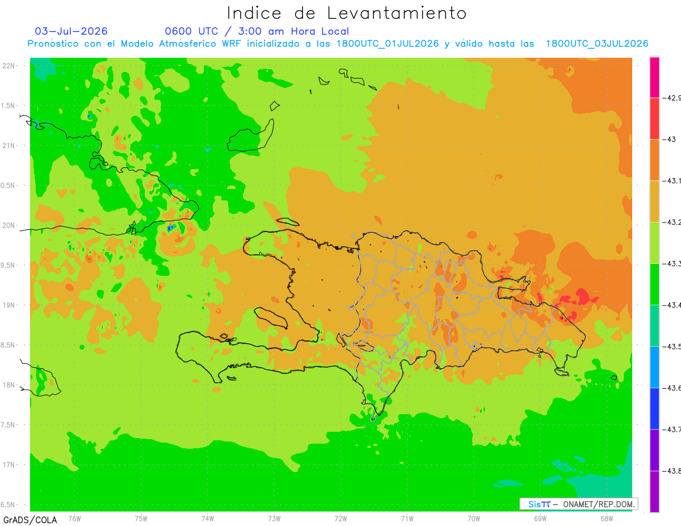681x526 pixels.
Task: Pick the dark orange swatch below -43
Action: [x=654, y=159]
